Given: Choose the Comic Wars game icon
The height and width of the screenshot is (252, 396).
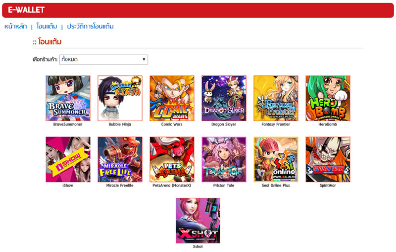Looking at the screenshot, I should click(x=172, y=98).
